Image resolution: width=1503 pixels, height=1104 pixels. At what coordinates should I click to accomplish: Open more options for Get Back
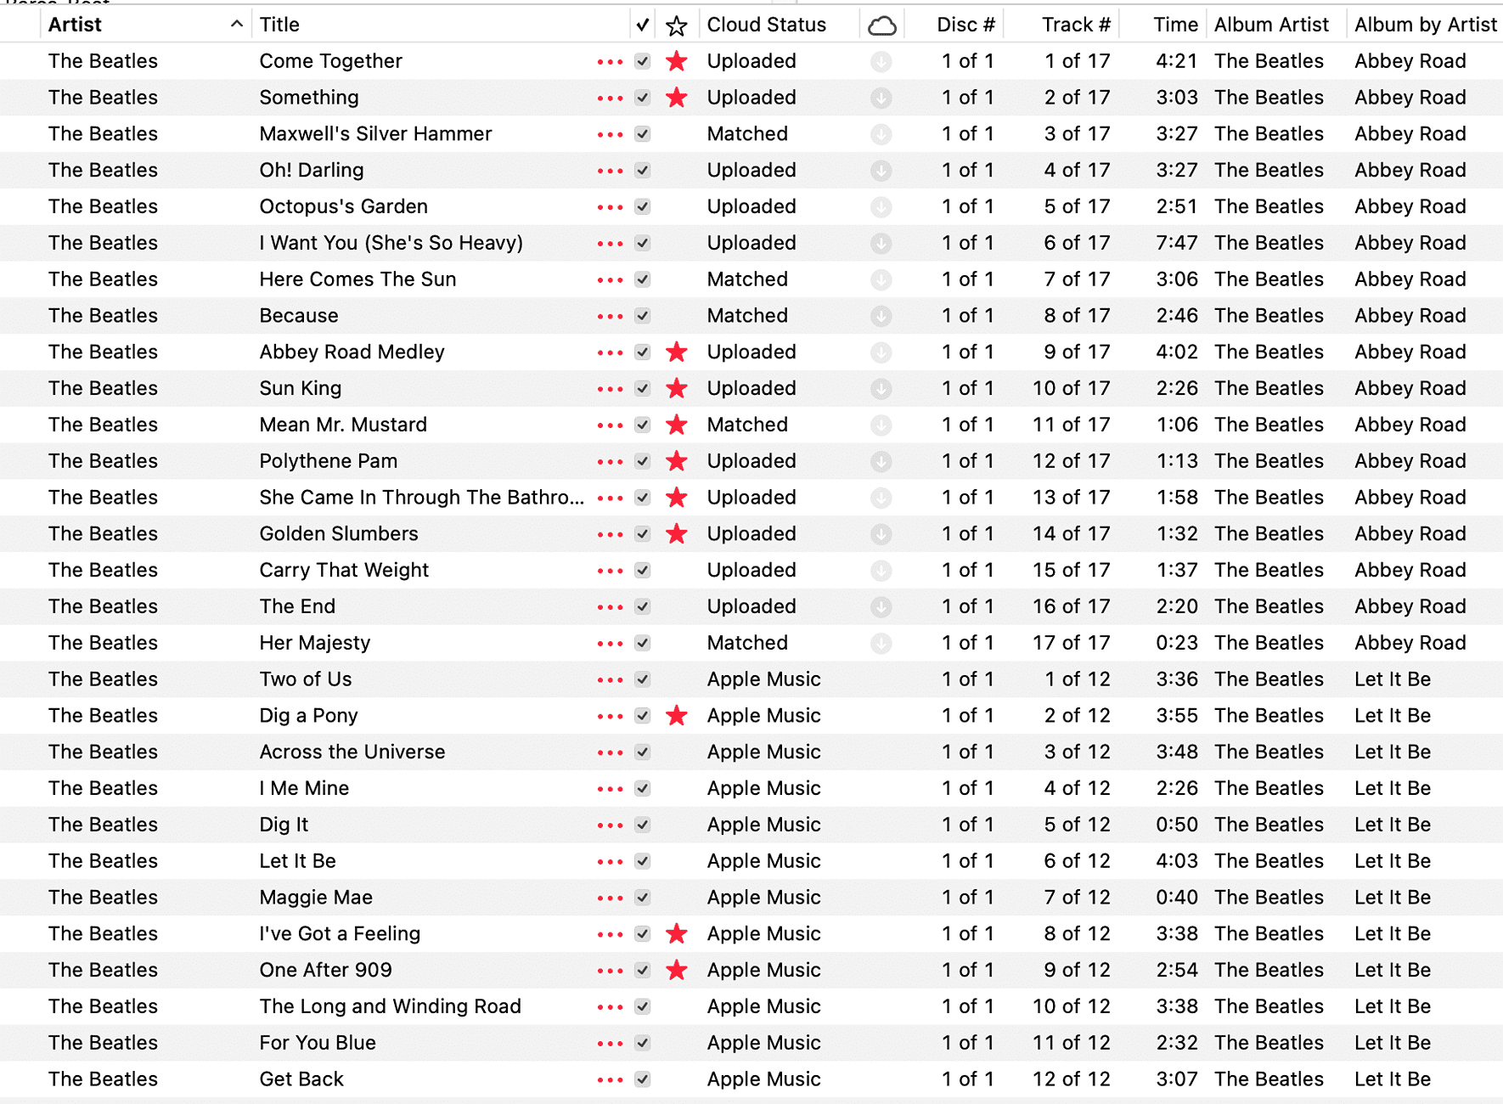(x=610, y=1080)
